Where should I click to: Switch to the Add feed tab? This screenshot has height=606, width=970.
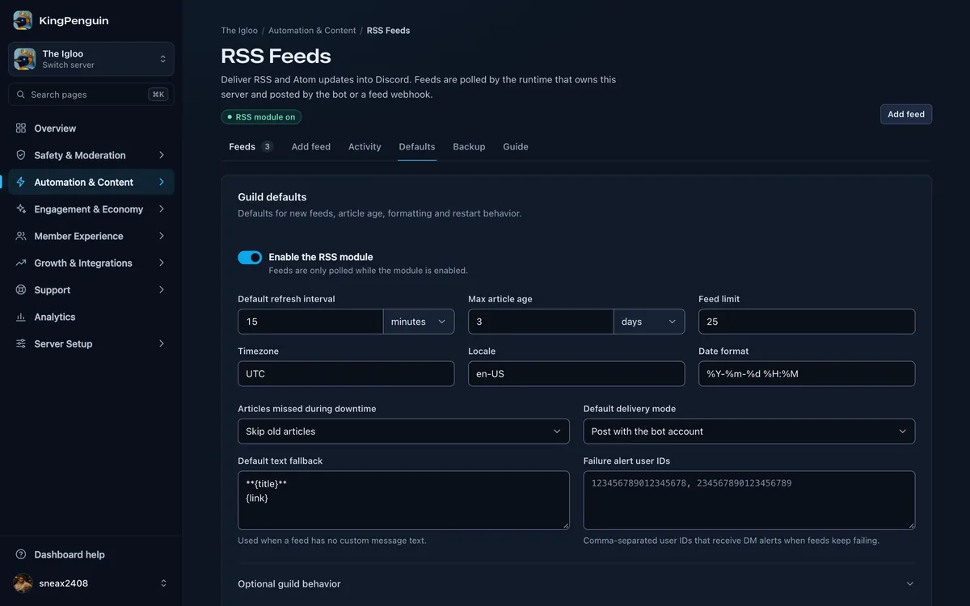[311, 147]
